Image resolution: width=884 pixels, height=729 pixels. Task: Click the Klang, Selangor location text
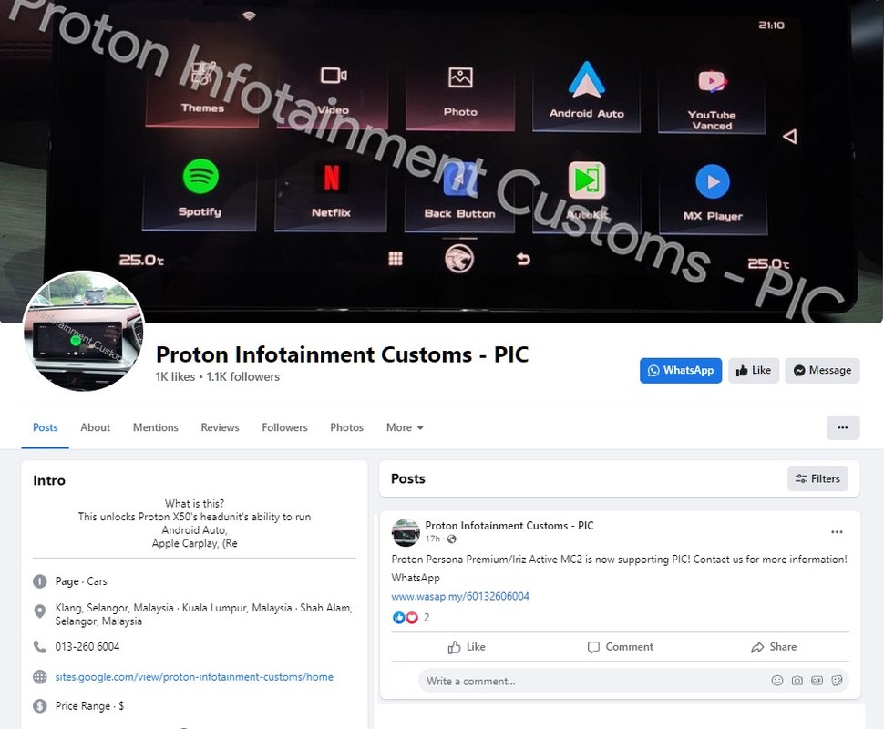pos(203,614)
